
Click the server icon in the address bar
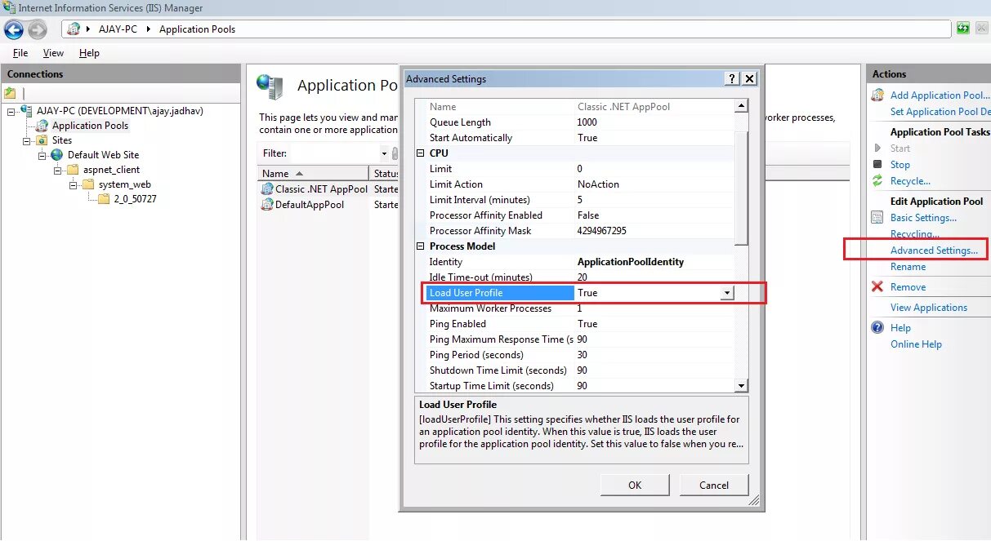point(74,29)
